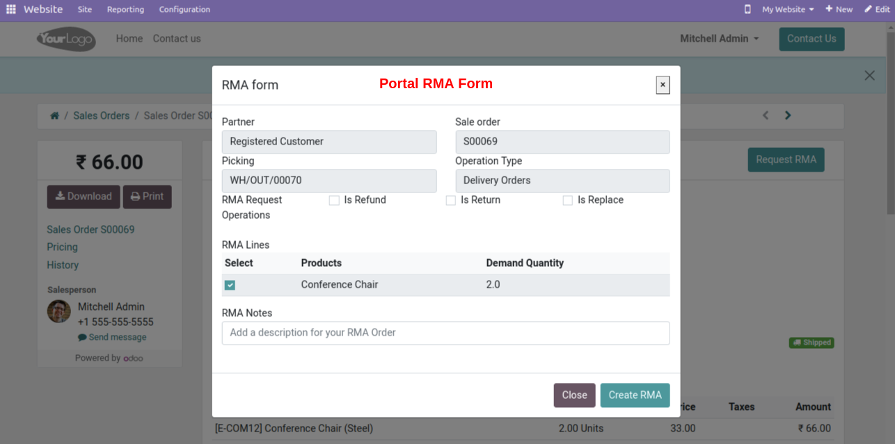
Task: Go to previous order with left chevron
Action: (x=766, y=115)
